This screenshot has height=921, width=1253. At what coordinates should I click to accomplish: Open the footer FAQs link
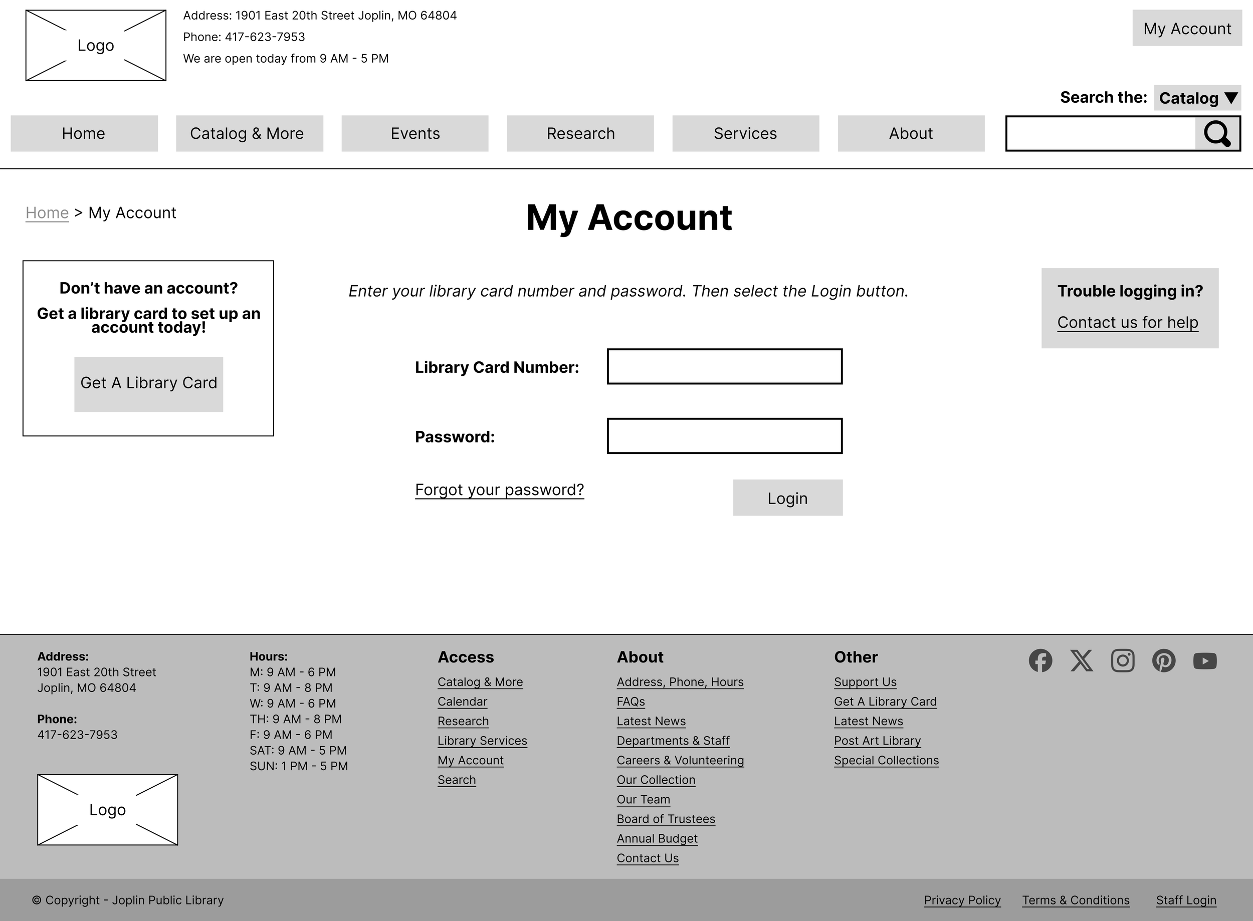coord(631,702)
